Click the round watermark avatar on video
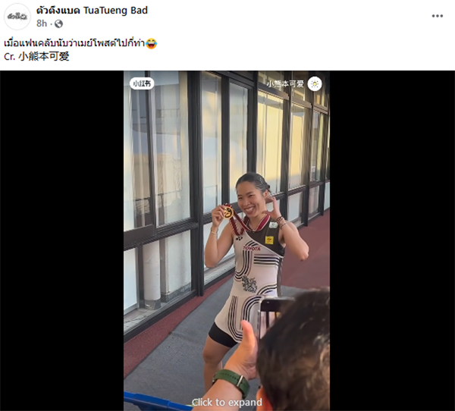The height and width of the screenshot is (411, 455). [x=315, y=84]
